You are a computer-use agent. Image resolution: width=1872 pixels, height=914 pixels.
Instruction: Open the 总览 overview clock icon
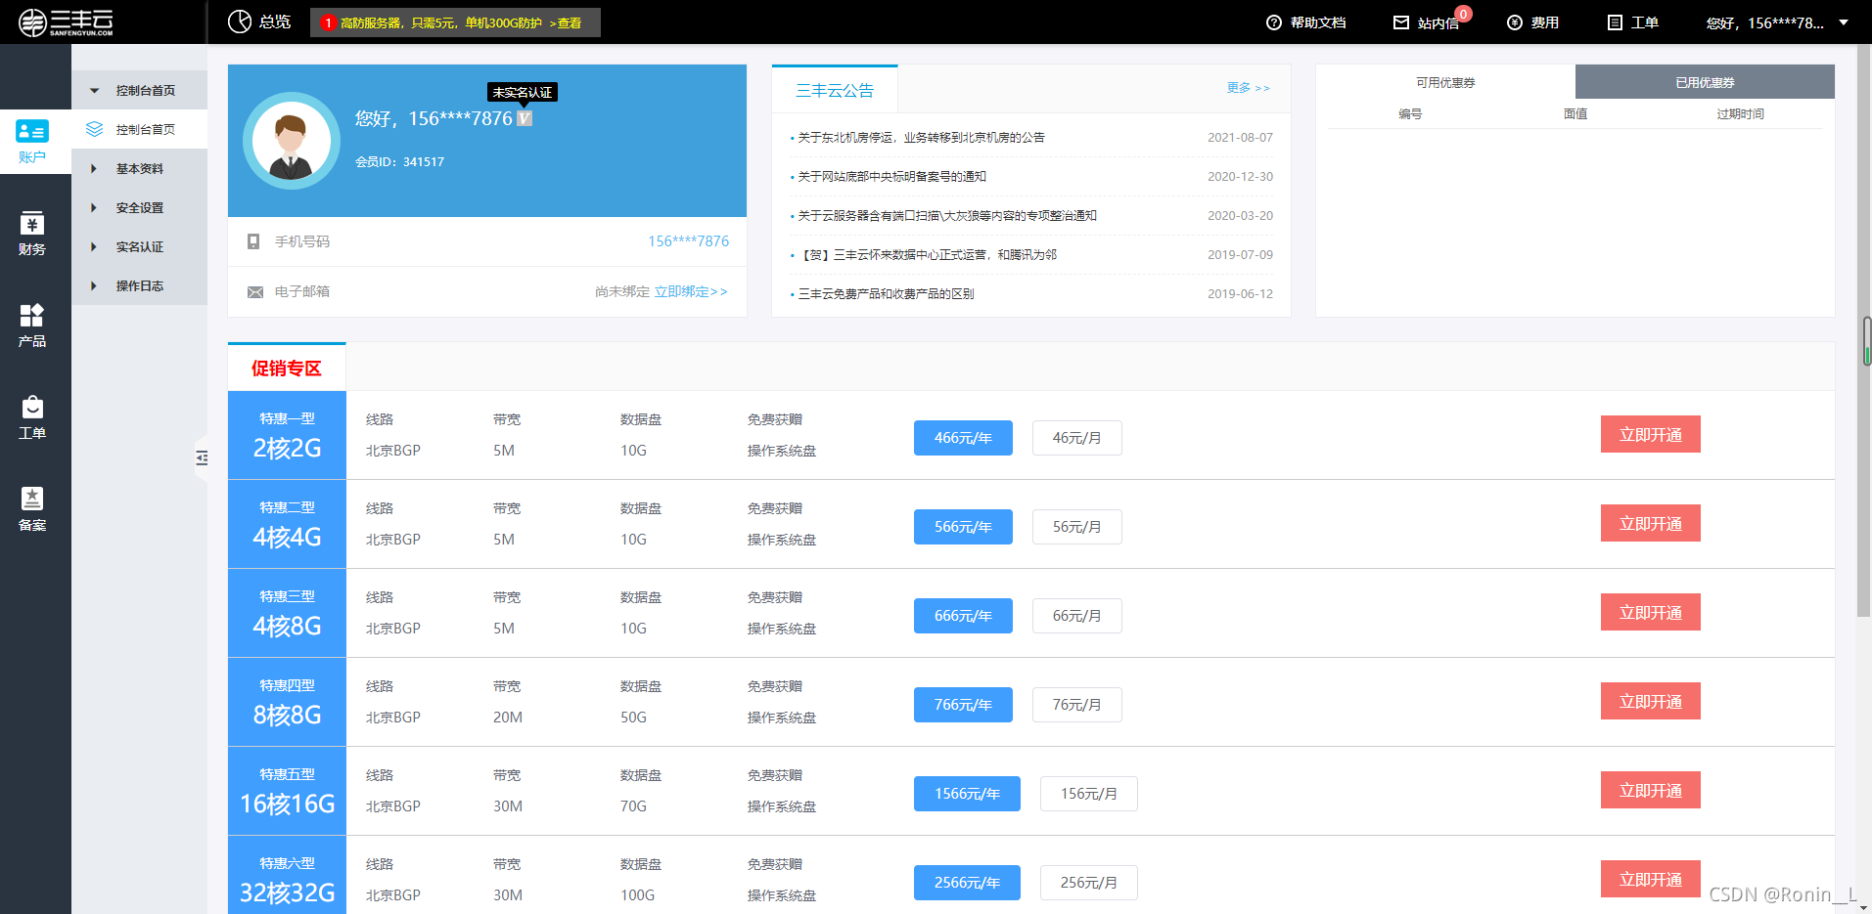point(240,22)
